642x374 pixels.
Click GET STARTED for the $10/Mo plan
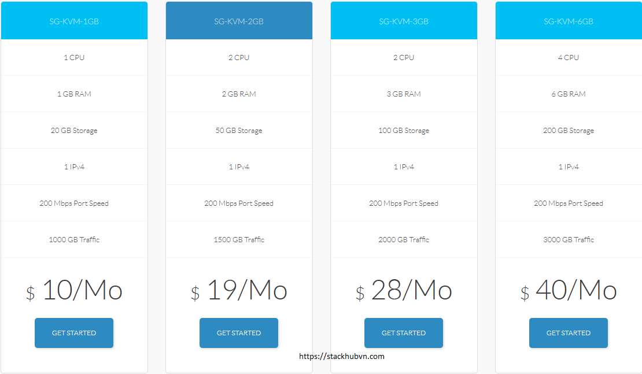pos(74,333)
